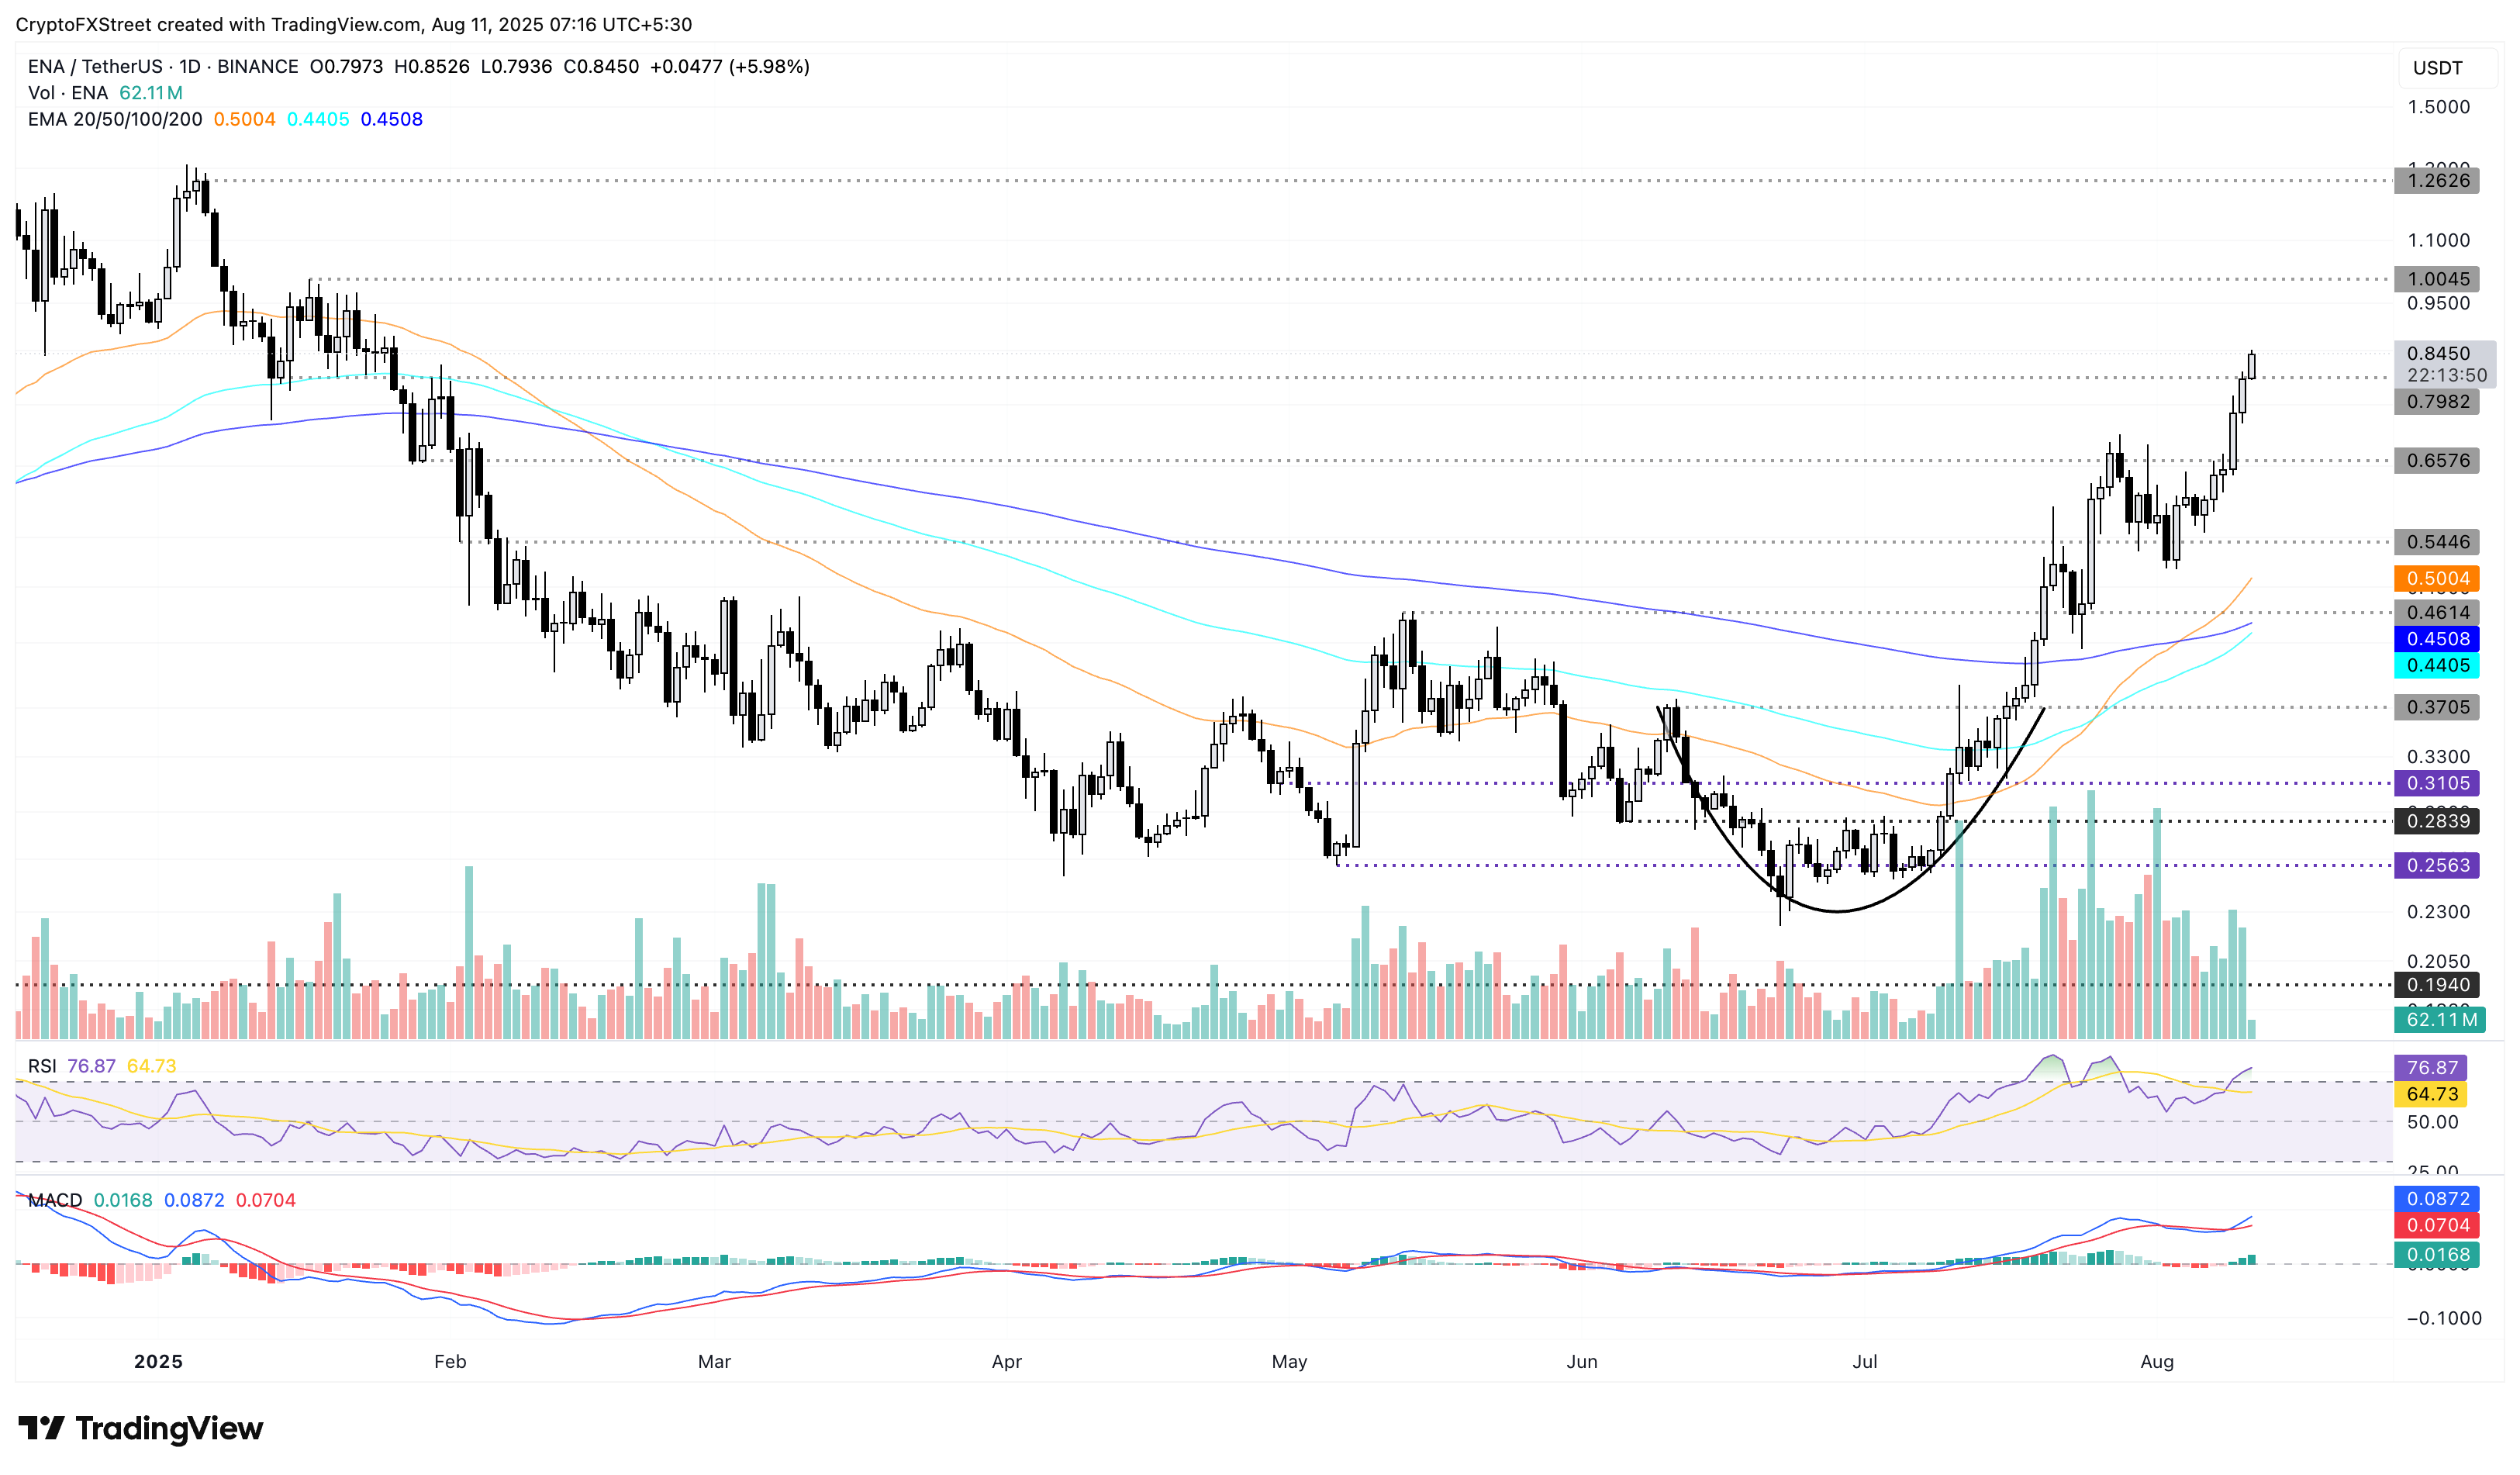Click the 0.6576 dotted level label

pyautogui.click(x=2436, y=461)
